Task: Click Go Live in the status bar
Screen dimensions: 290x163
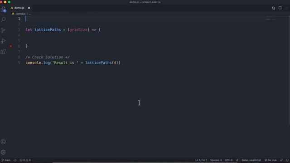Action: tap(271, 160)
